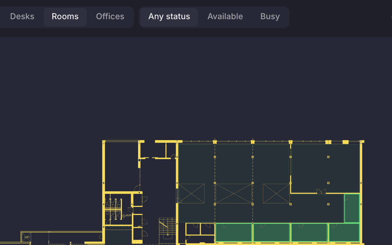Select the third green room from the left in the bottom row
This screenshot has width=392, height=245.
tap(310, 232)
